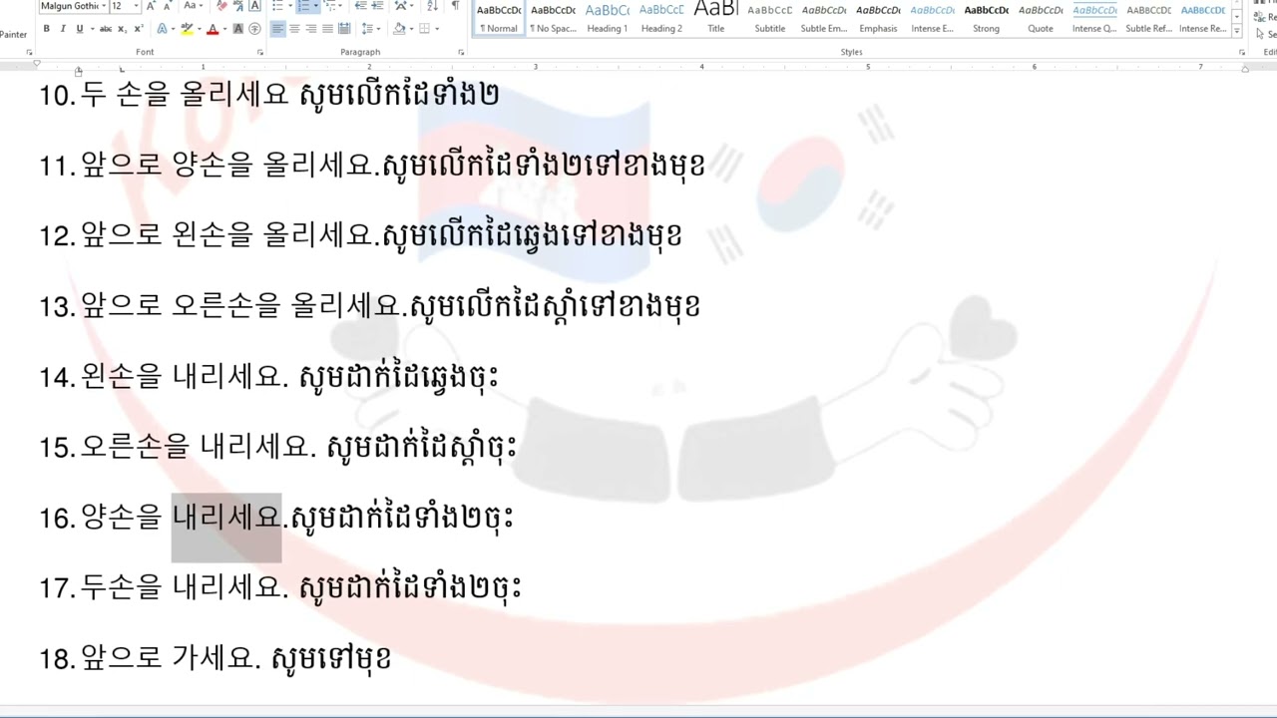Apply the Heading 2 style
Screen dimensions: 1277x718
pyautogui.click(x=661, y=18)
